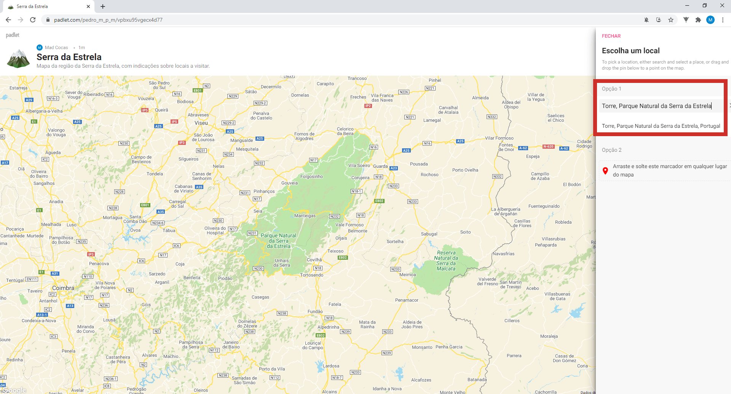Click the browser back arrow
Viewport: 731px width, 394px height.
(8, 20)
